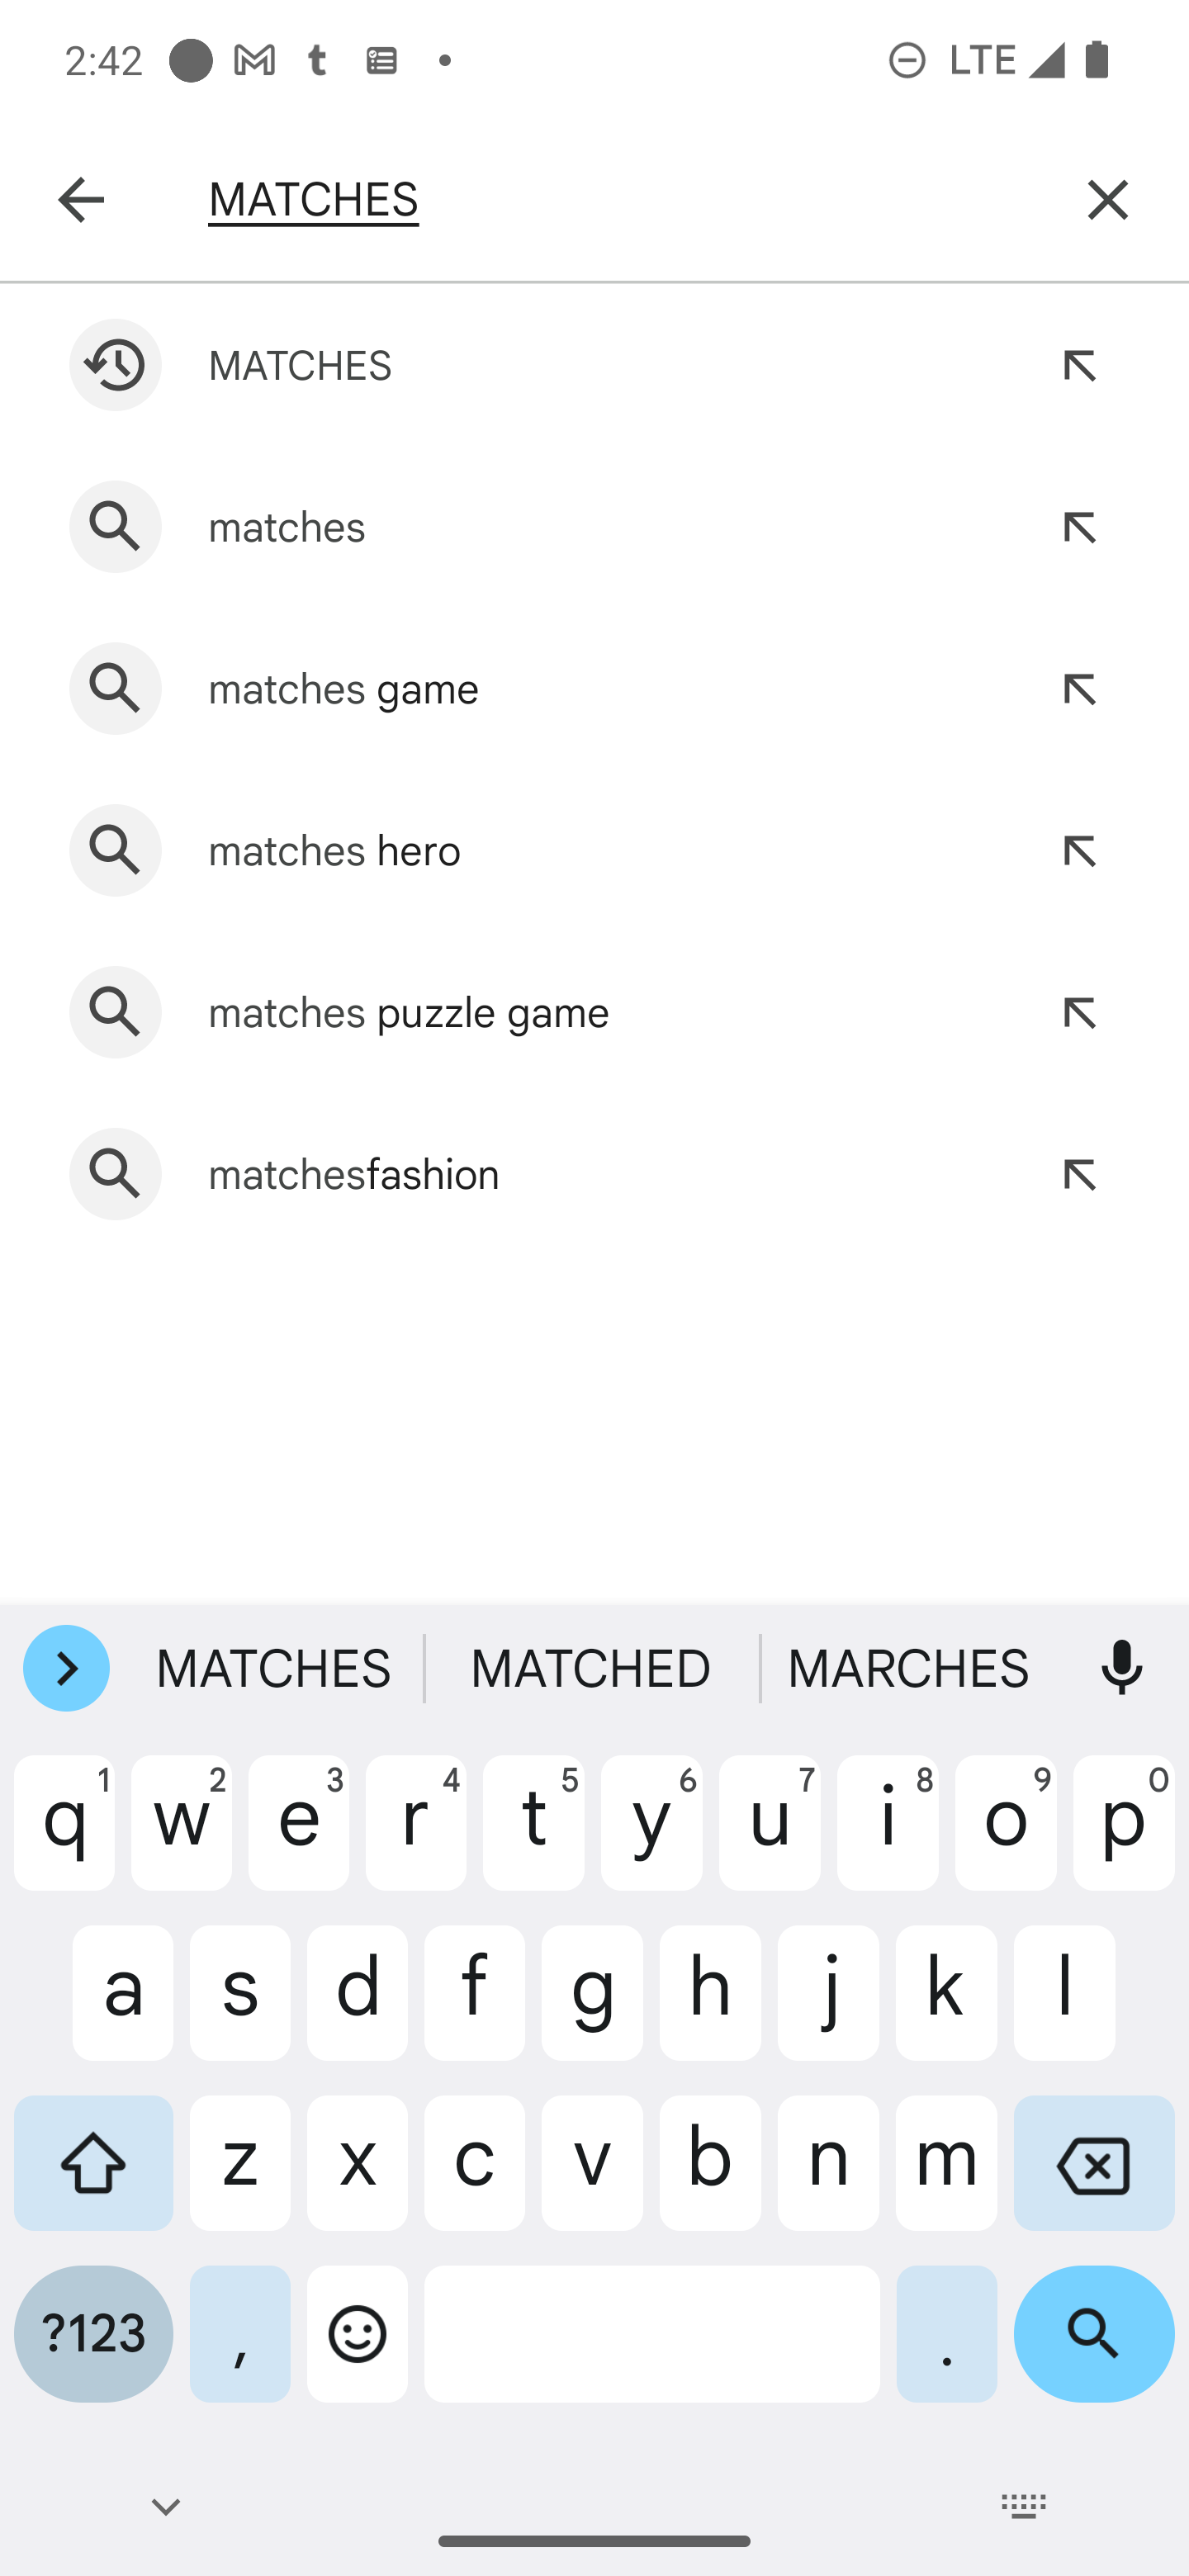This screenshot has width=1189, height=2576.
Task: Toggle the shift key on keyboard
Action: [93, 2162]
